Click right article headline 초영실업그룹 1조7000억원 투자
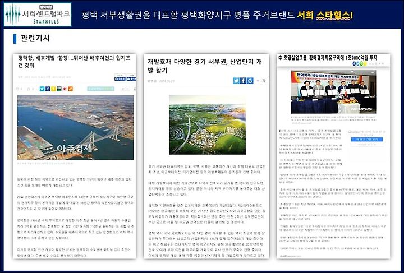 [328, 58]
